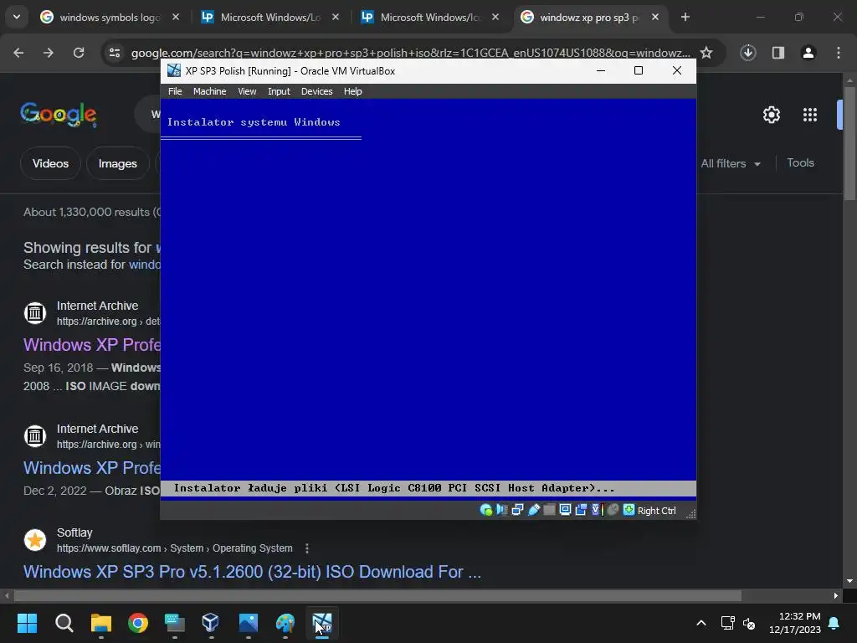The width and height of the screenshot is (857, 643).
Task: Click the mouse integration indicator in VirtualBox
Action: tap(613, 510)
